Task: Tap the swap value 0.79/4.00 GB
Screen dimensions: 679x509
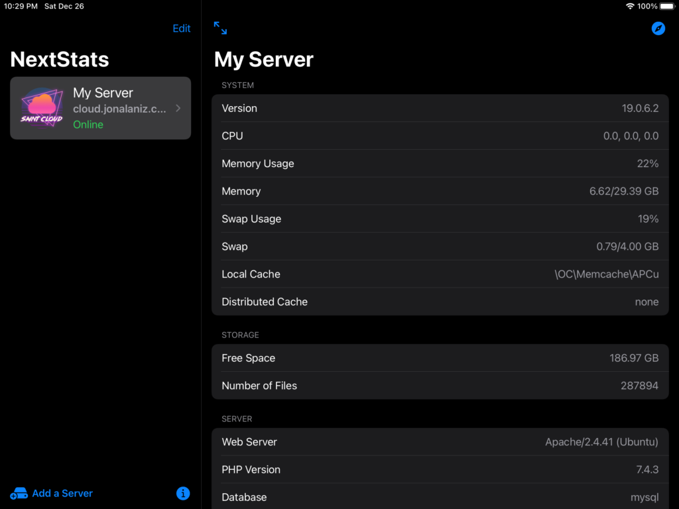Action: click(627, 247)
